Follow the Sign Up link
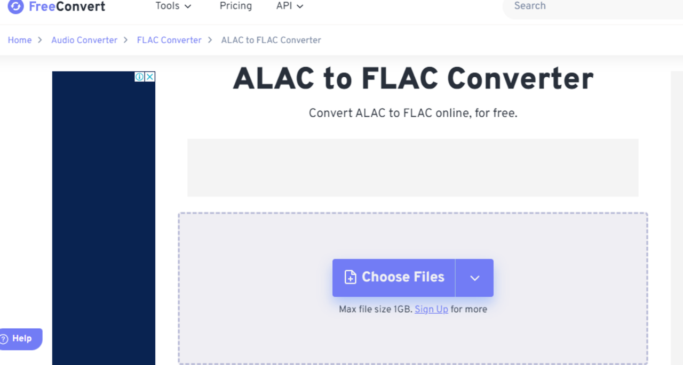The height and width of the screenshot is (365, 683). tap(431, 309)
